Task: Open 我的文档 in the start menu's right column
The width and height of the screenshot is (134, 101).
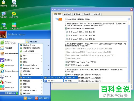Action: pyautogui.click(x=31, y=42)
